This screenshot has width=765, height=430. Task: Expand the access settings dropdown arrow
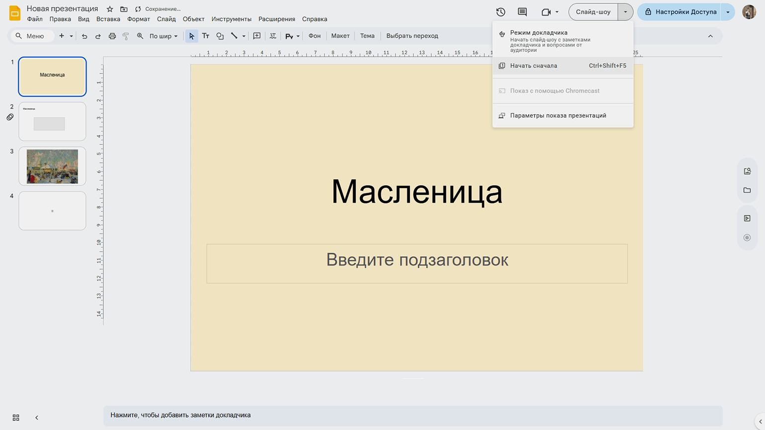(x=728, y=12)
